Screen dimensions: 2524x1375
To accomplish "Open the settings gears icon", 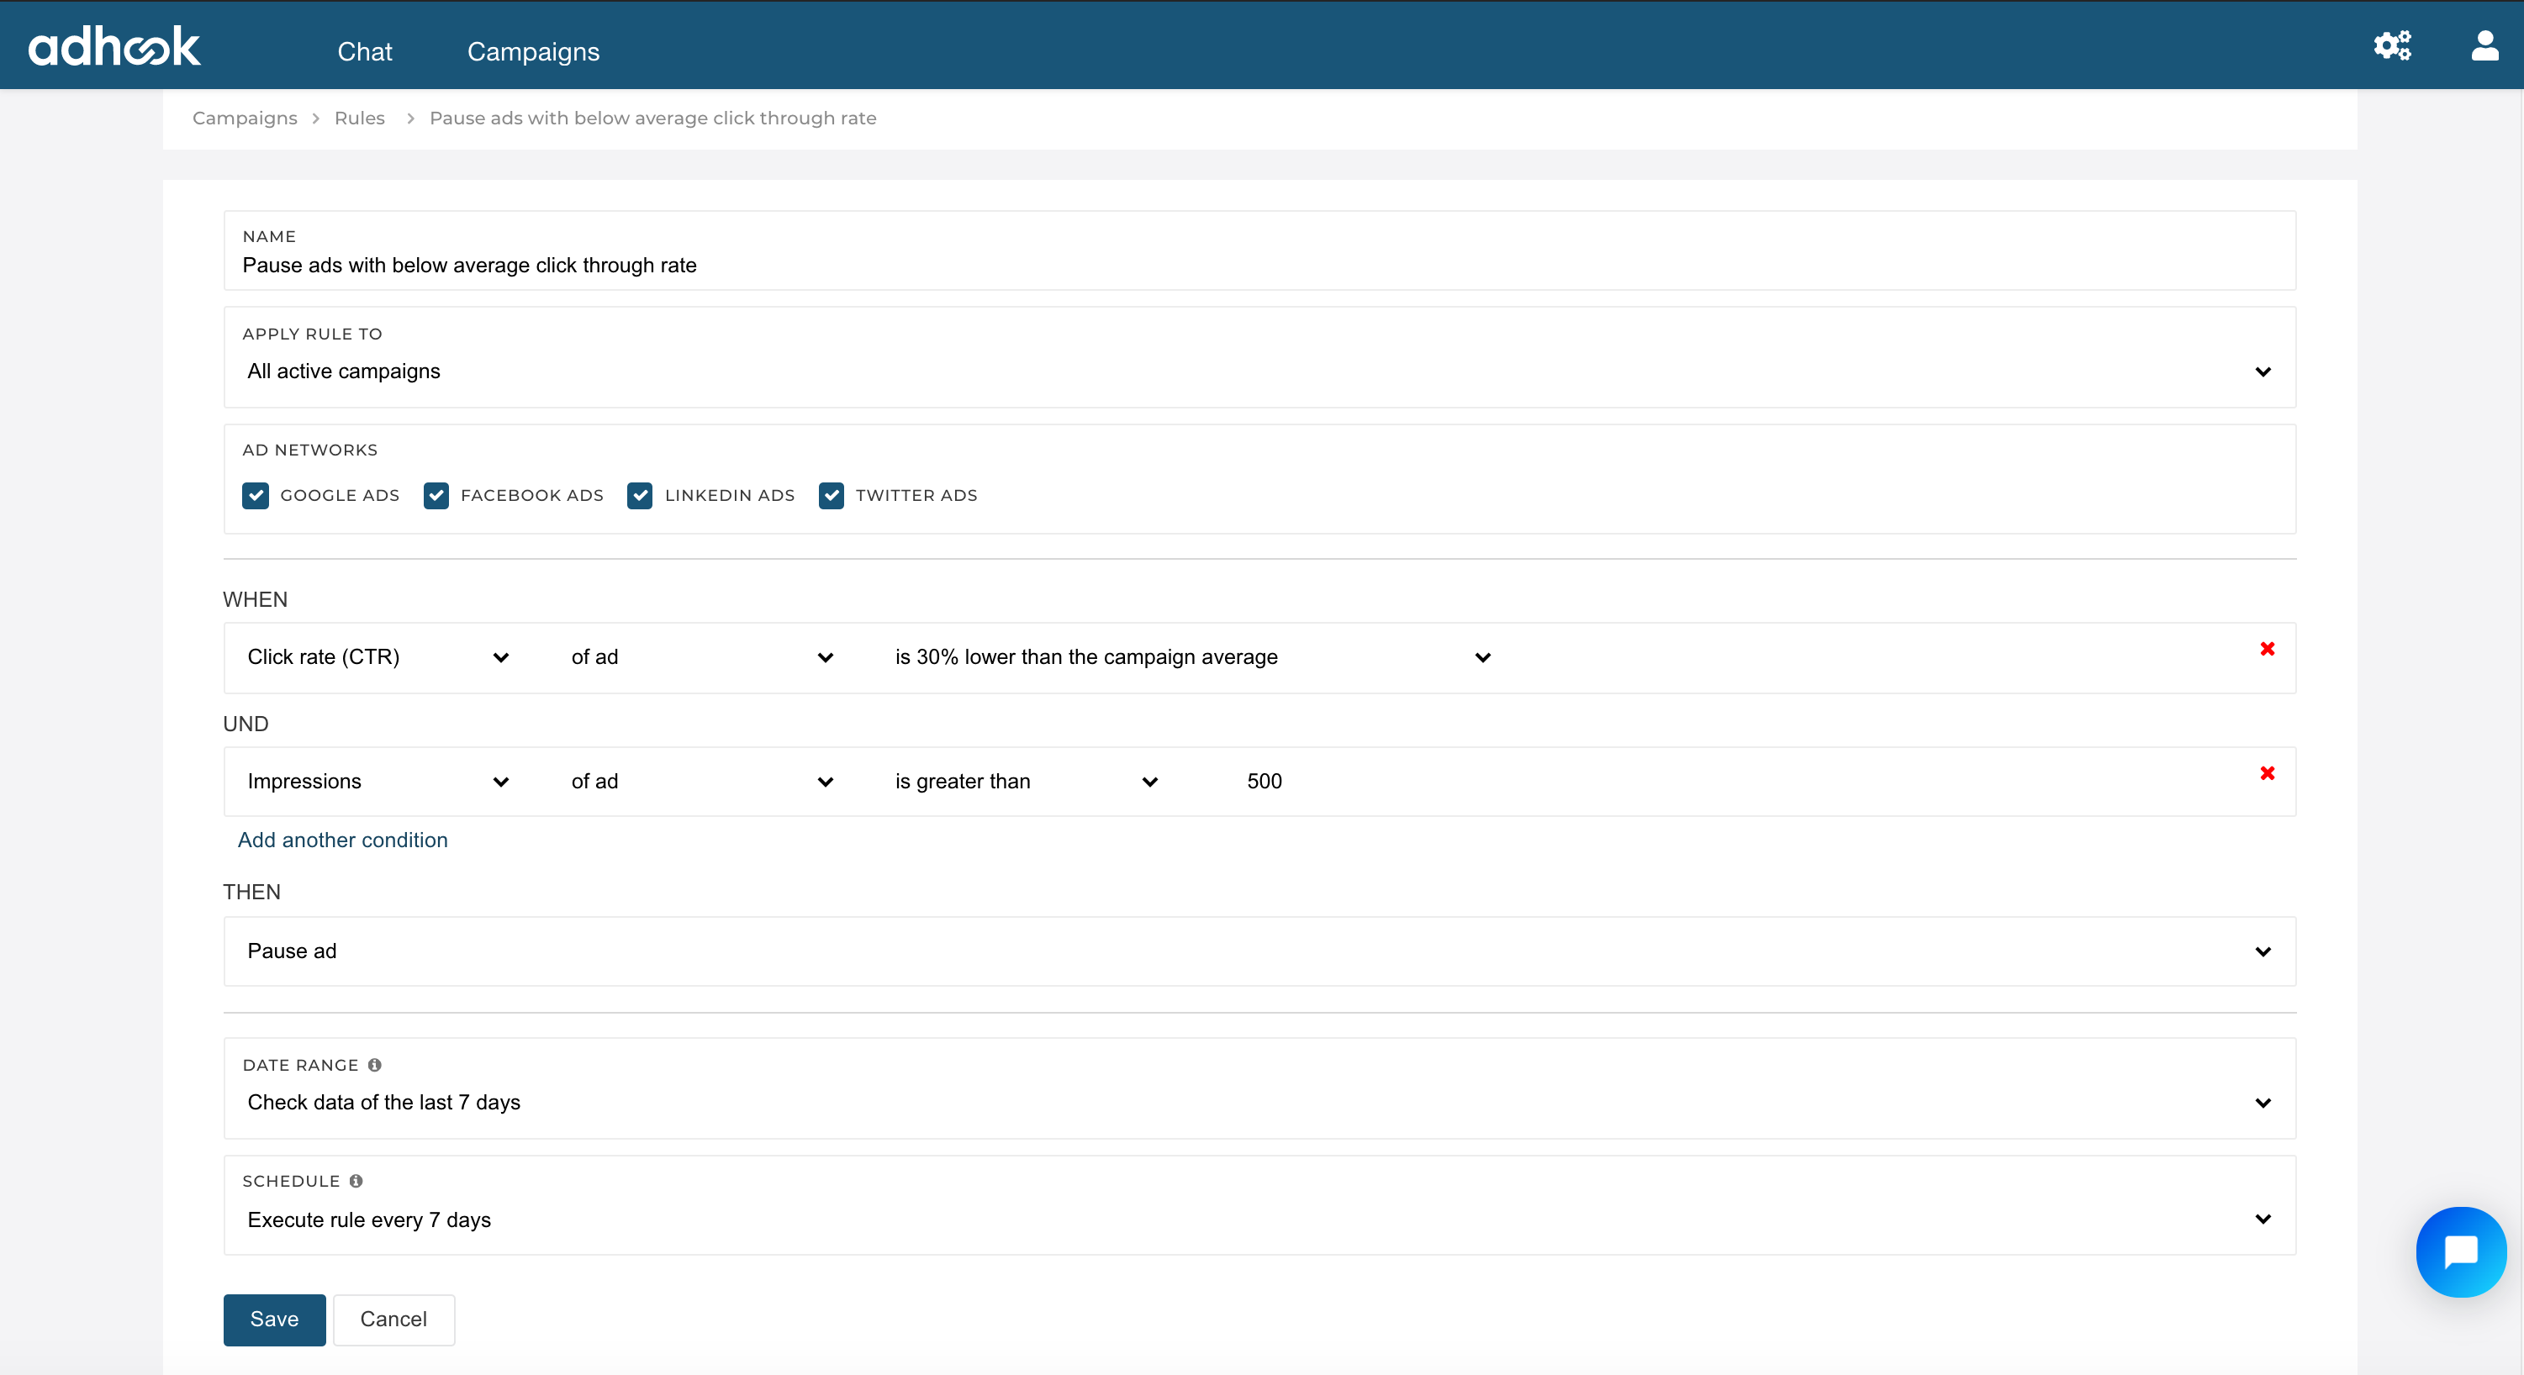I will point(2392,45).
